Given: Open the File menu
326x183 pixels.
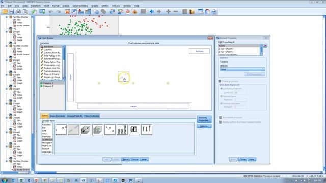Looking at the screenshot, I should pos(3,6).
